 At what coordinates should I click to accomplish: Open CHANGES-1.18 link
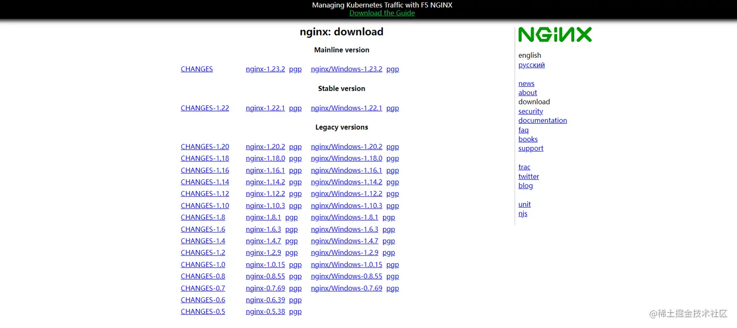point(205,158)
